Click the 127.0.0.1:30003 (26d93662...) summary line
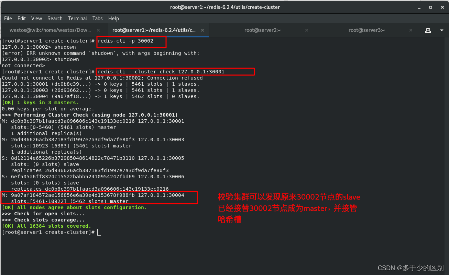Screen dimensions: 449x275 [x=101, y=90]
